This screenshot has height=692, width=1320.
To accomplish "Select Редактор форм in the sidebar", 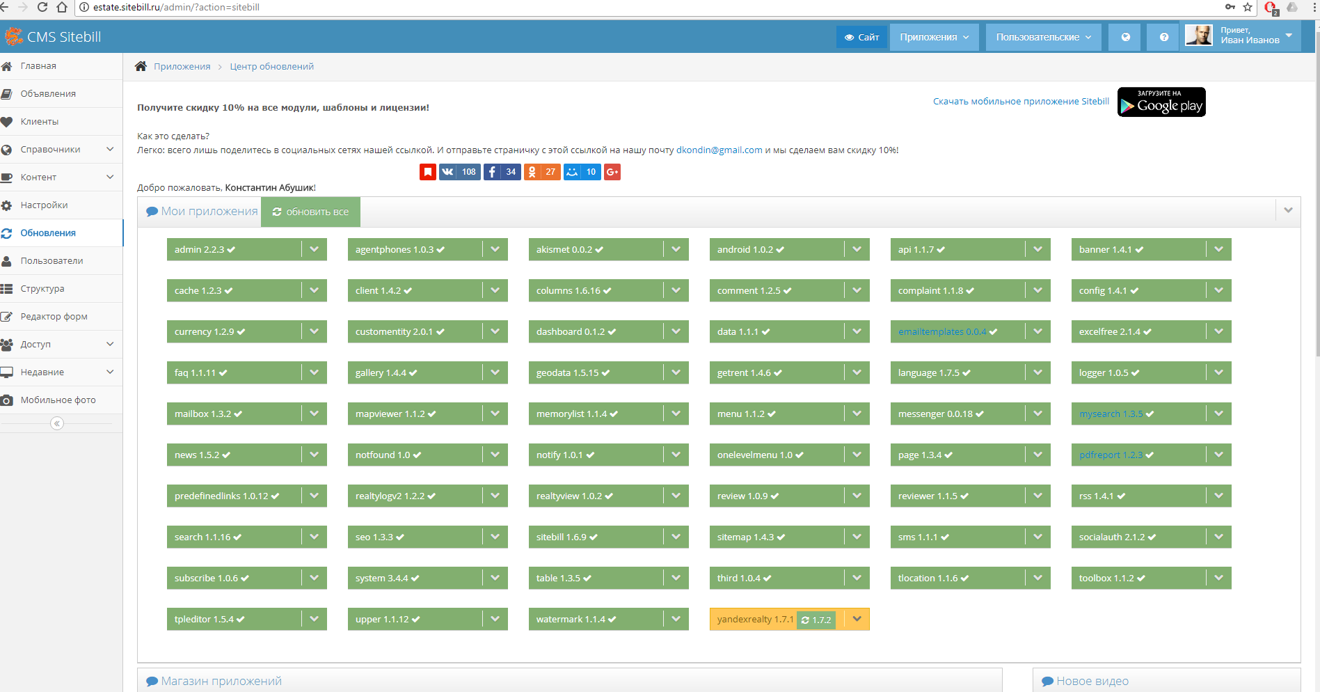I will click(54, 317).
